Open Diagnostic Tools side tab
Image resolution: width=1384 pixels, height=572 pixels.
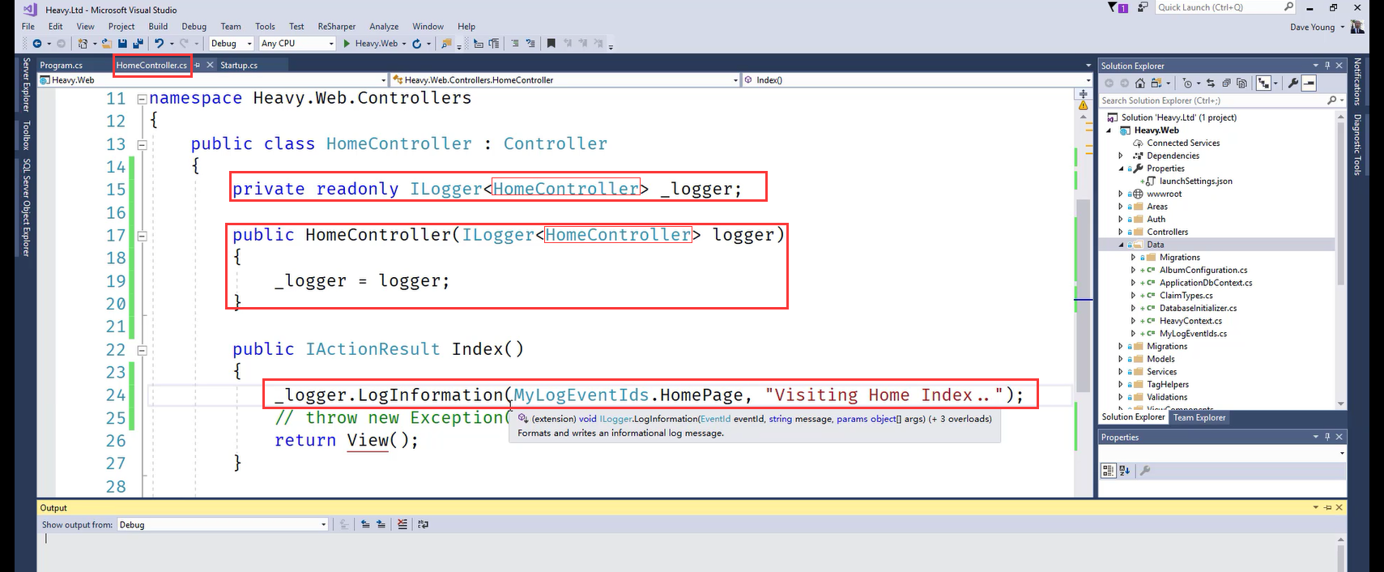(1357, 145)
